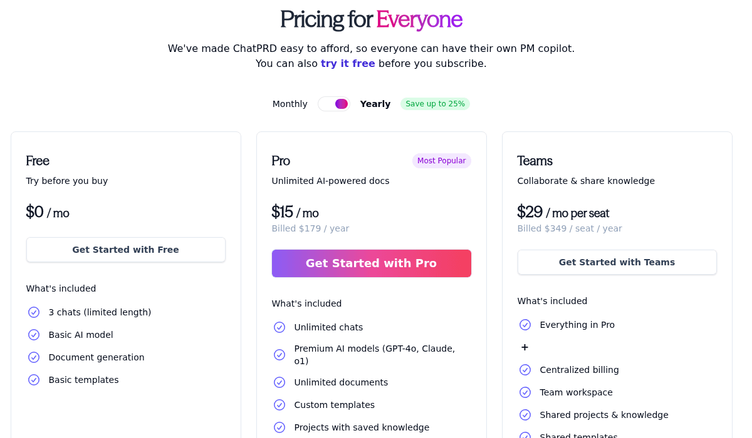Click the "Save up to 25%" badge
This screenshot has height=438, width=752.
(435, 103)
